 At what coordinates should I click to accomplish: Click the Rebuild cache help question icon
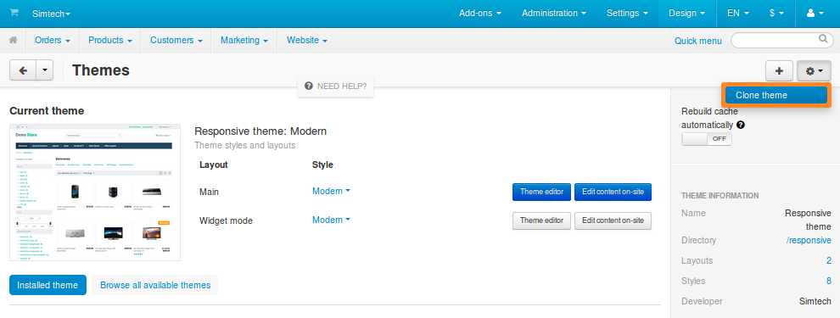coord(741,125)
